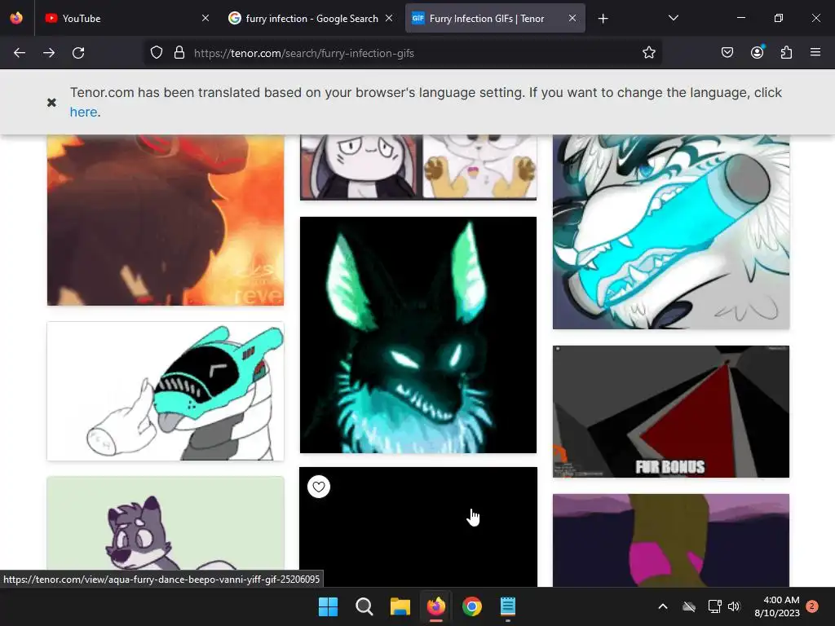Click the site security padlock icon
Image resolution: width=835 pixels, height=626 pixels.
point(179,53)
